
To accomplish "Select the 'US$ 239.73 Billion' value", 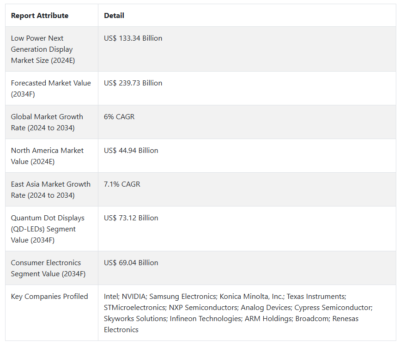I will coord(133,83).
